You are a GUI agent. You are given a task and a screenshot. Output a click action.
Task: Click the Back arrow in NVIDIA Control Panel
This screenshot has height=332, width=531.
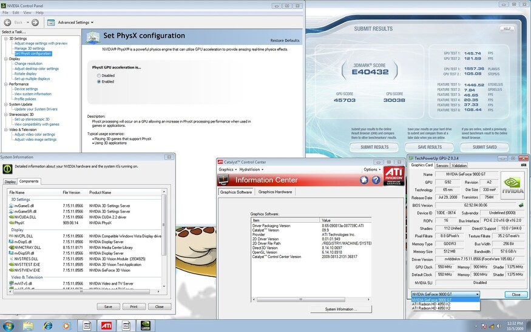7,22
